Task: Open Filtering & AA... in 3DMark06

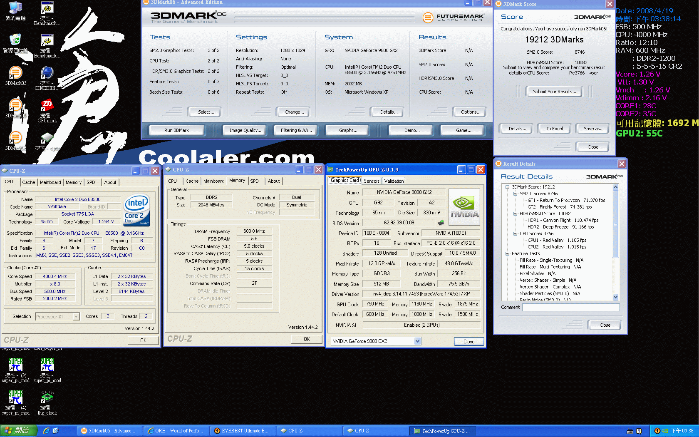Action: pos(296,130)
